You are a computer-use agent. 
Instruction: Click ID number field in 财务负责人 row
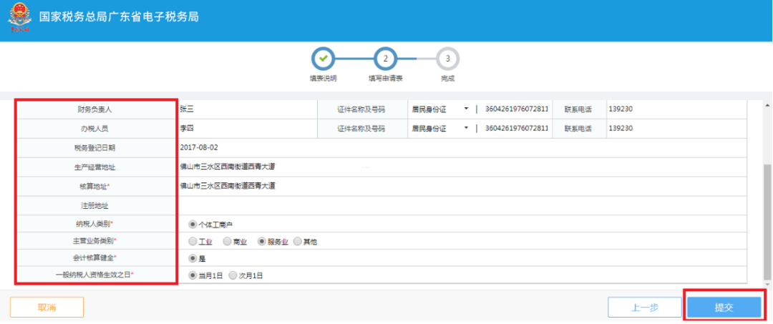point(516,109)
